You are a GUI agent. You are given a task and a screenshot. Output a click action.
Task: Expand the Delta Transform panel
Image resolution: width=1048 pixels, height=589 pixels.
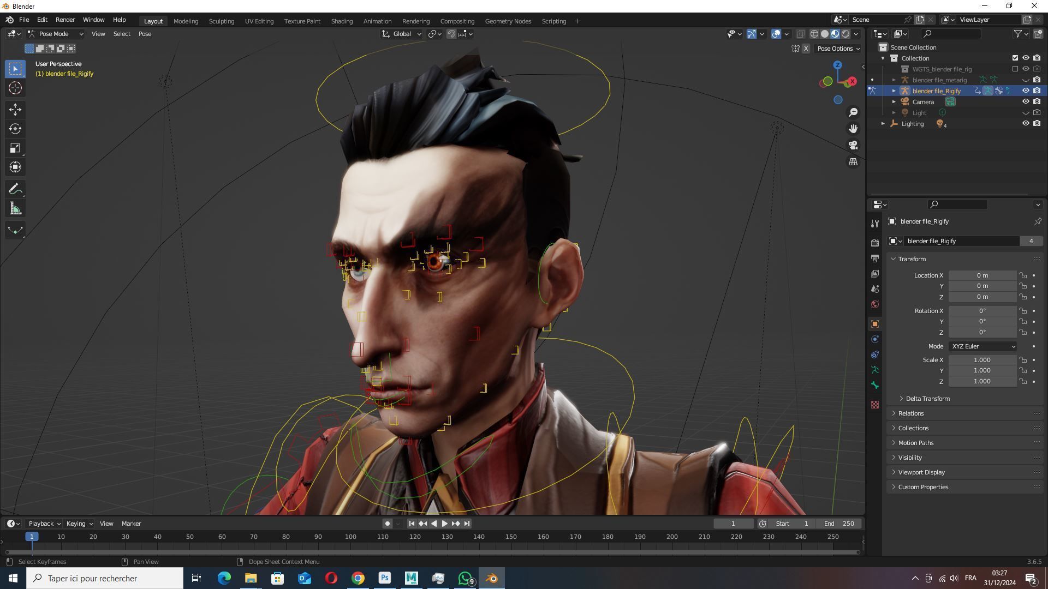pyautogui.click(x=927, y=399)
